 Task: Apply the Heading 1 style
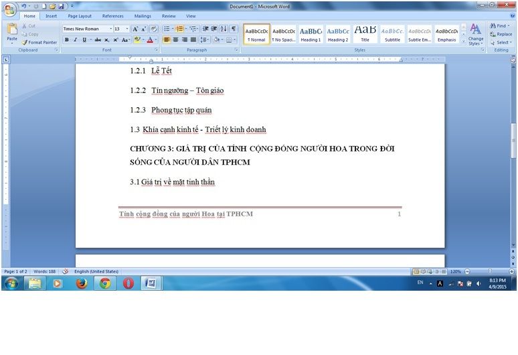(x=311, y=33)
